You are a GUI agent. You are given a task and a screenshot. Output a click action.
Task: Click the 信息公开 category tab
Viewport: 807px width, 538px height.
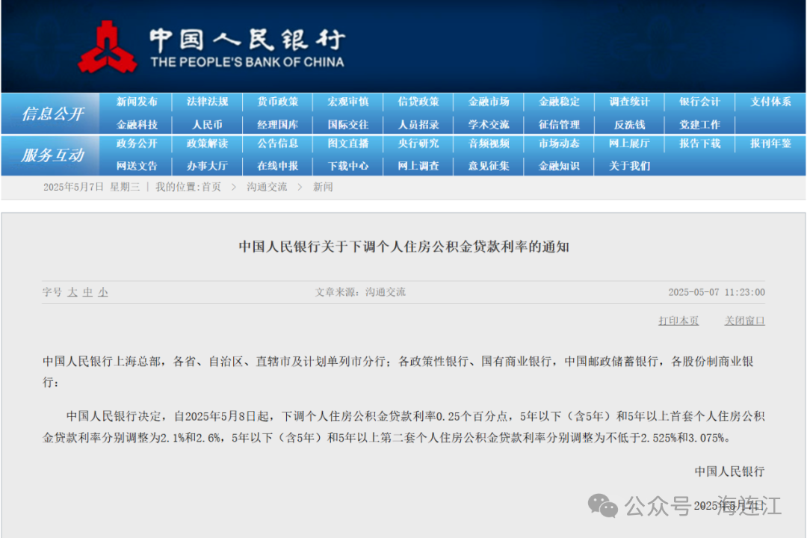click(52, 114)
